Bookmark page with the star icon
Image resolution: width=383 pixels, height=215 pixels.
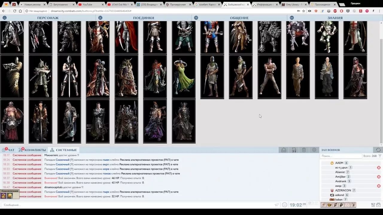point(303,11)
